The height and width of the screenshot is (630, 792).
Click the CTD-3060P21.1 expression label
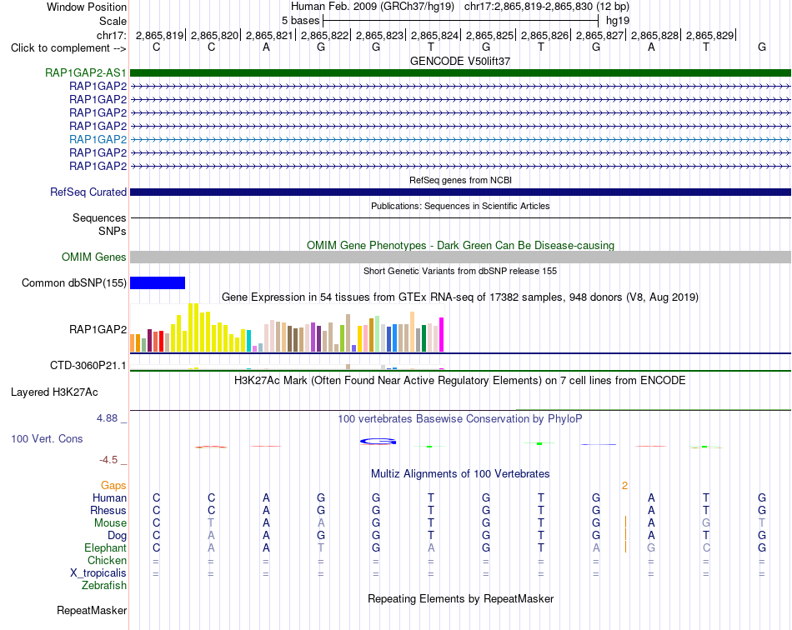click(88, 366)
